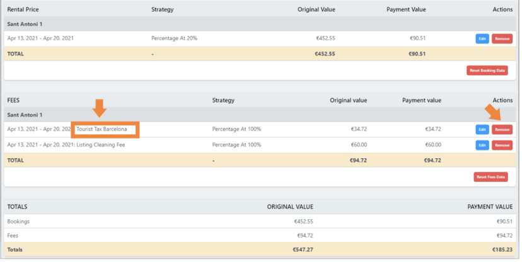Select the Listing Cleaning Fee row text

[x=66, y=145]
